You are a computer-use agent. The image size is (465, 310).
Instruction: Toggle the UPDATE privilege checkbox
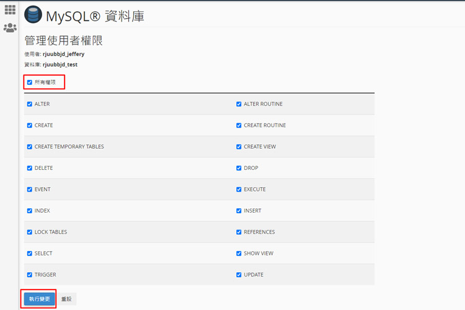tap(239, 275)
